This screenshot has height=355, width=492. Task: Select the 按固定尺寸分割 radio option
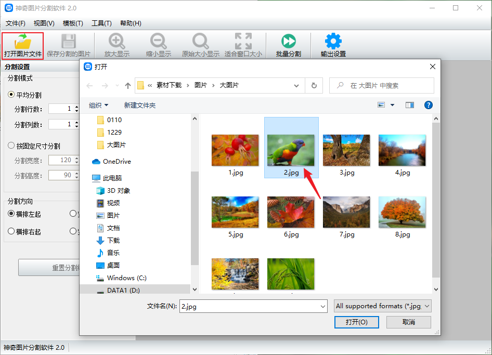[11, 146]
